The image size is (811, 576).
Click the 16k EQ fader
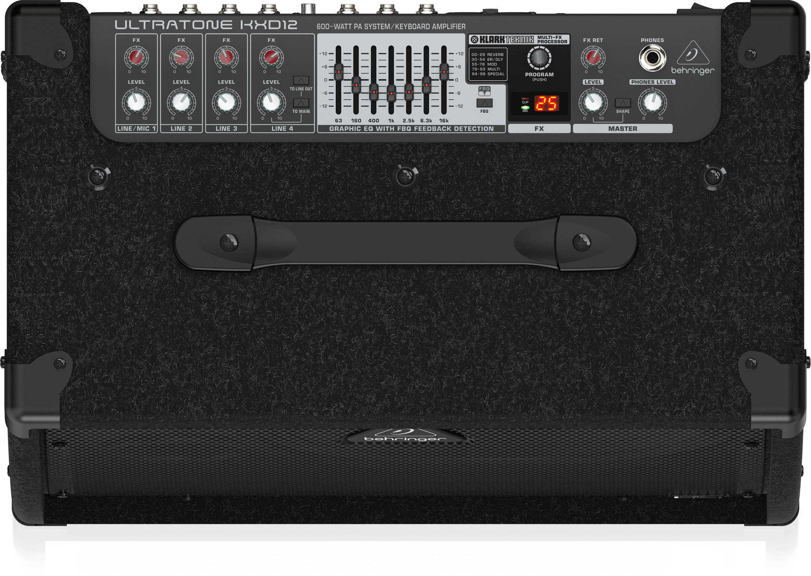click(444, 72)
